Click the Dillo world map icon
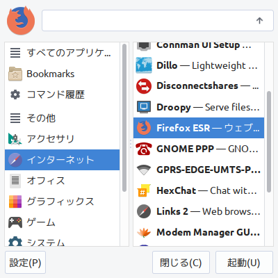The width and height of the screenshot is (278, 278). (x=144, y=65)
